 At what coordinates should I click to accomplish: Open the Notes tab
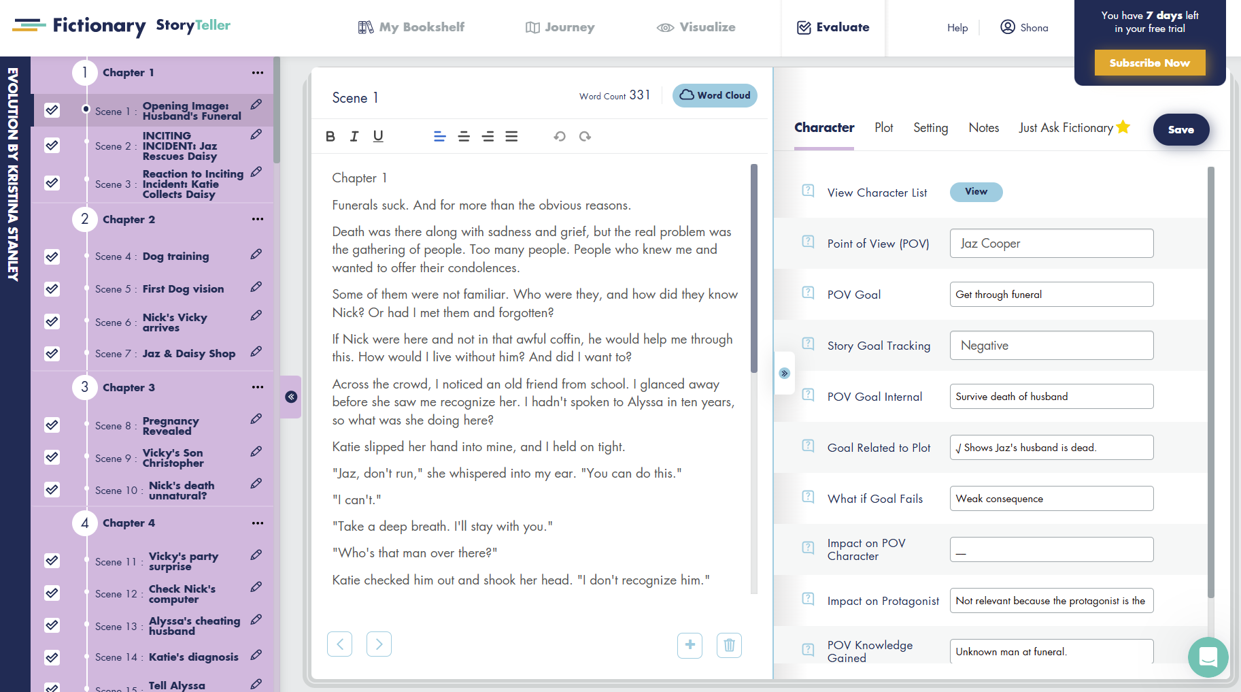click(x=983, y=128)
